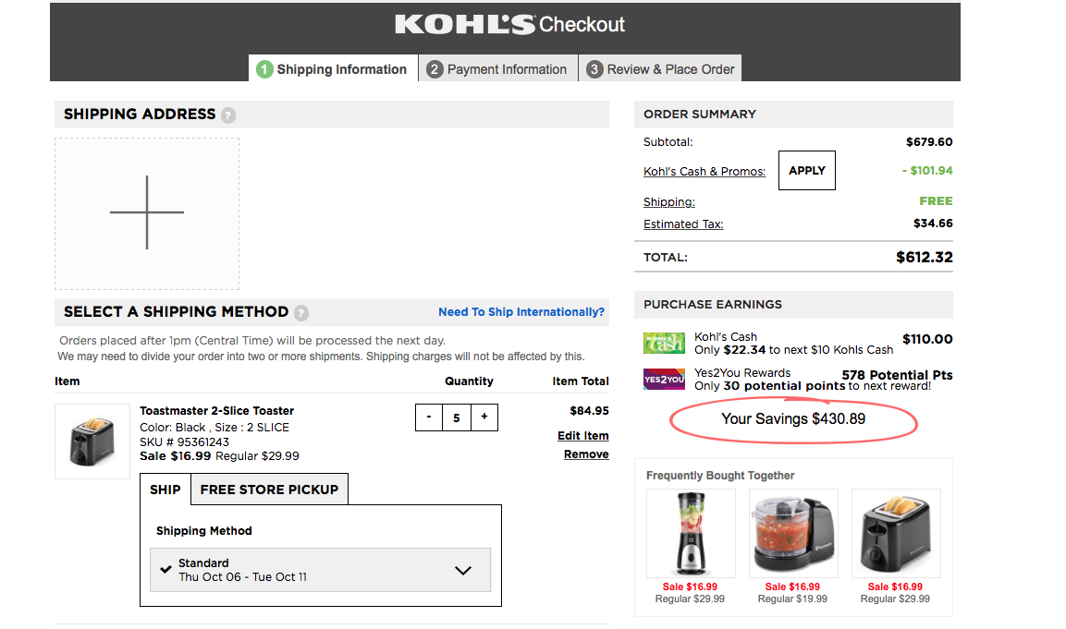Viewport: 1066px width, 629px height.
Task: Click the plus icon to add shipping address
Action: [x=146, y=213]
